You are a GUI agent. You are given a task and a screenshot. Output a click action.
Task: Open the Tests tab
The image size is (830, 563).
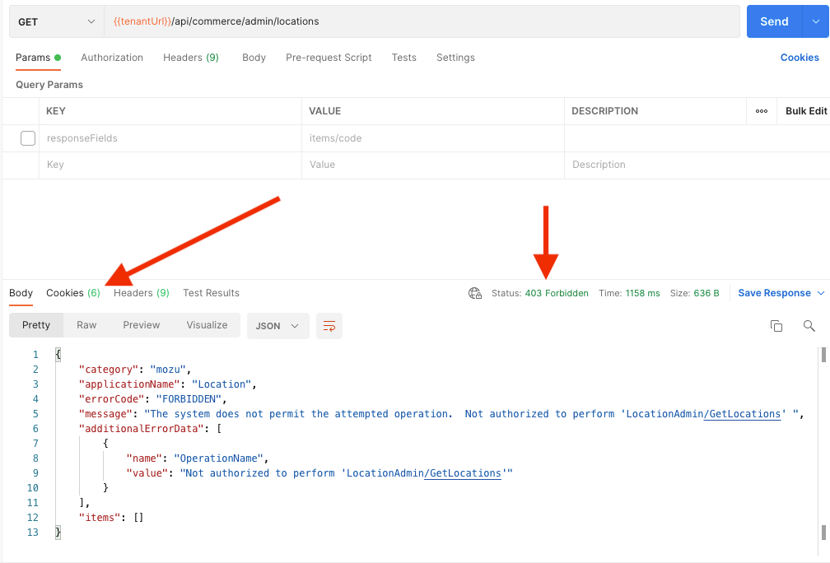tap(404, 58)
